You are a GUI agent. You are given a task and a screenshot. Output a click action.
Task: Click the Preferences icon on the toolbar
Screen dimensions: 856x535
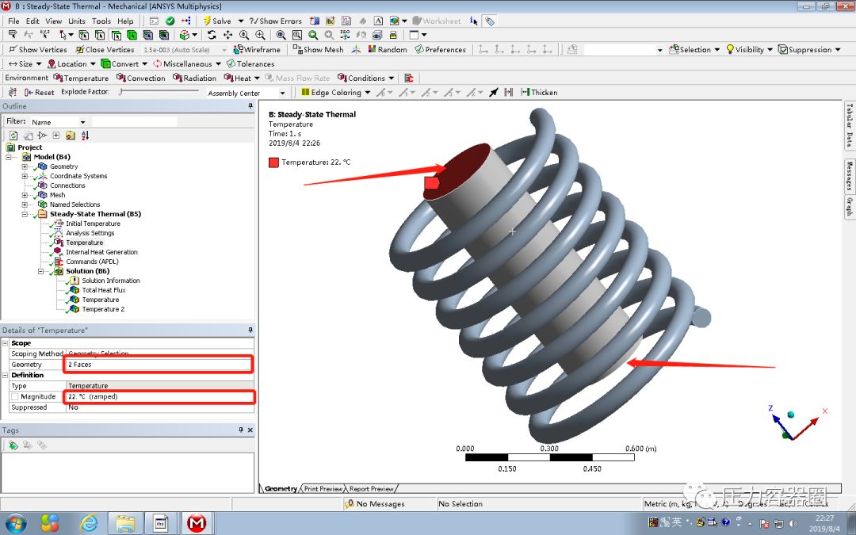(441, 49)
